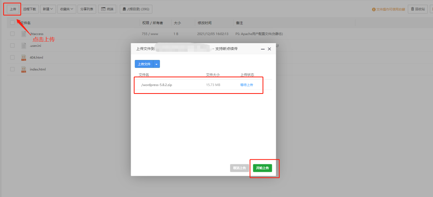This screenshot has width=433, height=197.
Task: Click the 上传状态 column header in dialog
Action: (247, 75)
